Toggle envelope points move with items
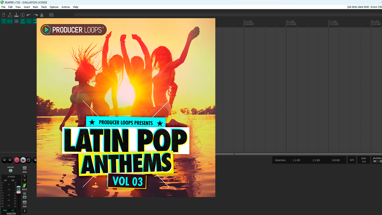The height and width of the screenshot is (215, 382). [x=23, y=21]
